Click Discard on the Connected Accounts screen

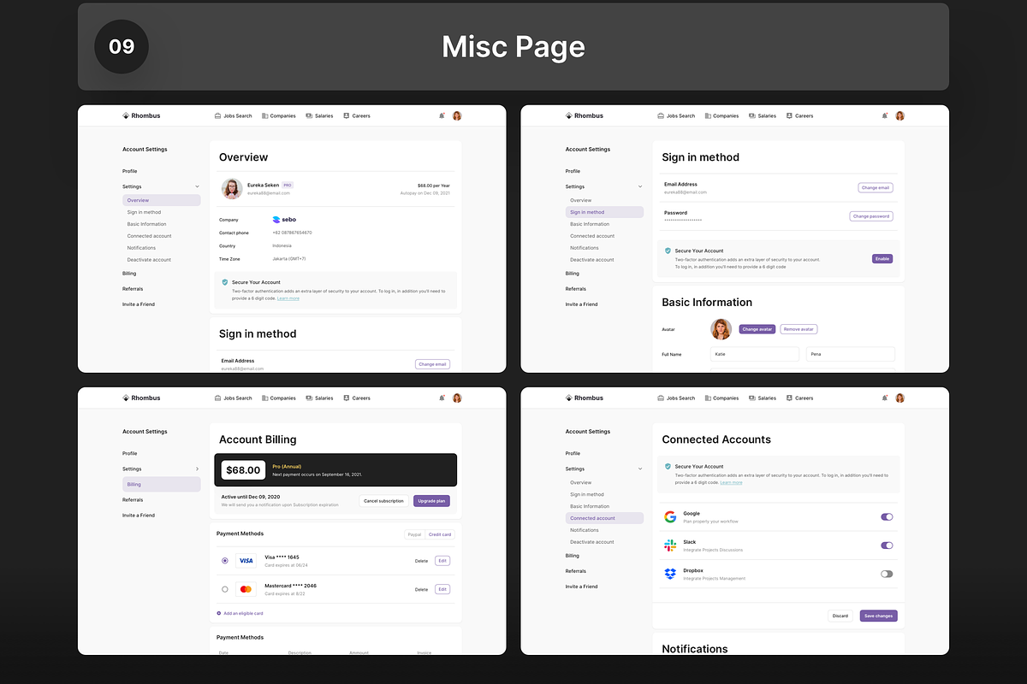coord(840,616)
